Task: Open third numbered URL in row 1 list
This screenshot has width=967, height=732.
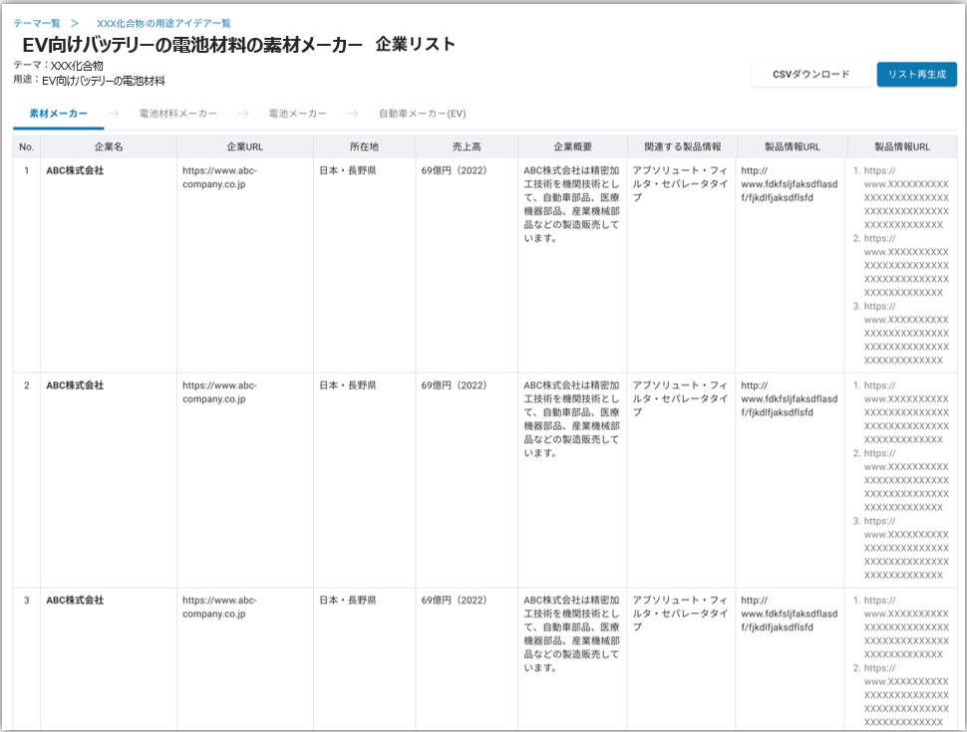Action: click(x=906, y=334)
